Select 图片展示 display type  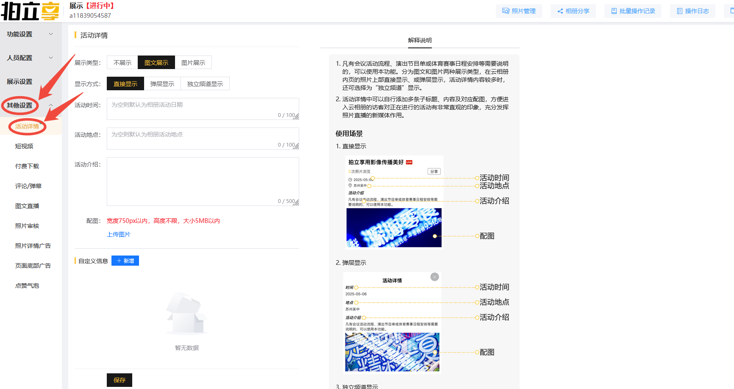coord(193,63)
